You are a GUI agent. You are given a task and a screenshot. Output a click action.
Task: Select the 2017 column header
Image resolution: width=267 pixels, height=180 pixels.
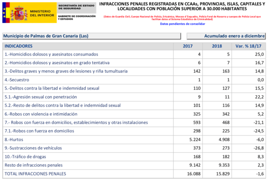[x=188, y=46]
